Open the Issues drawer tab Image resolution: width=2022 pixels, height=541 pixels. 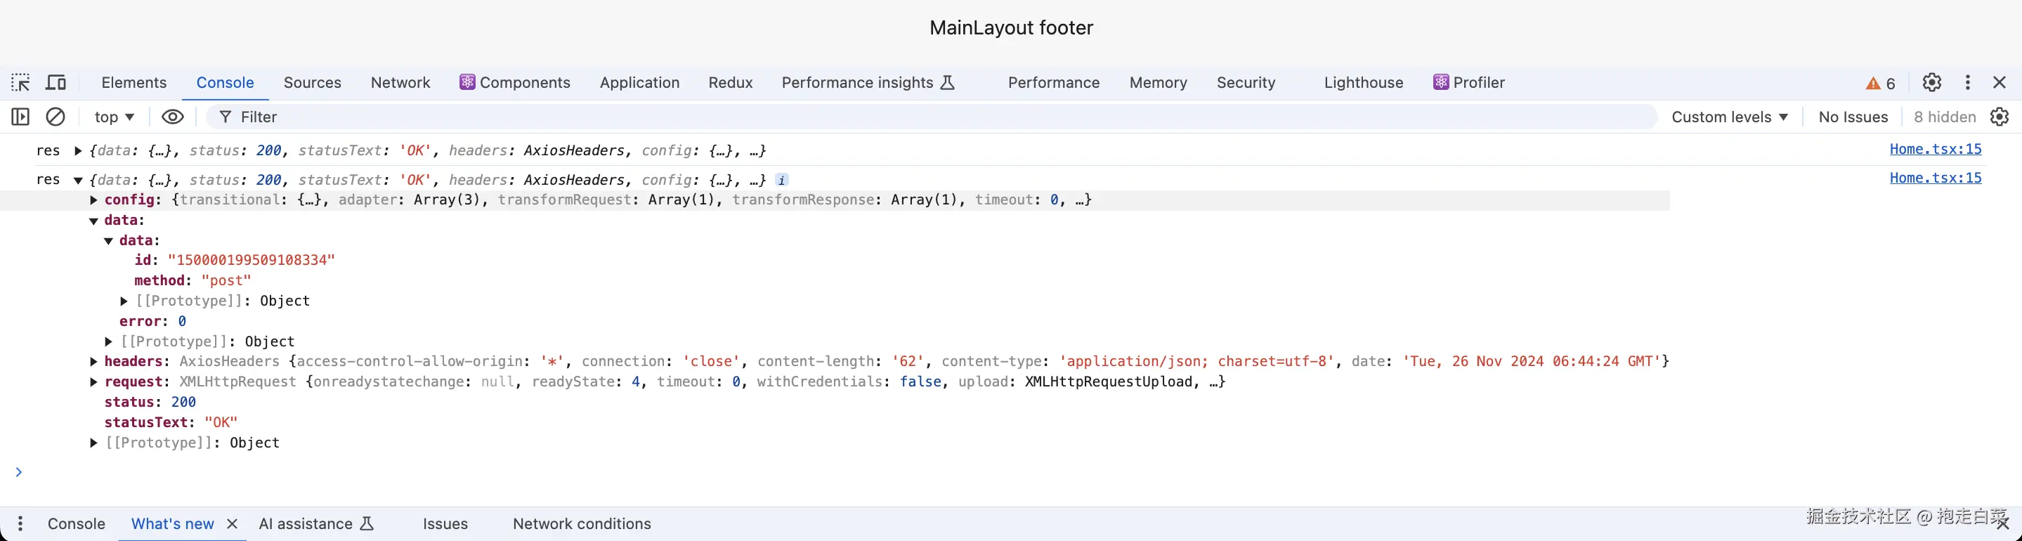point(445,523)
